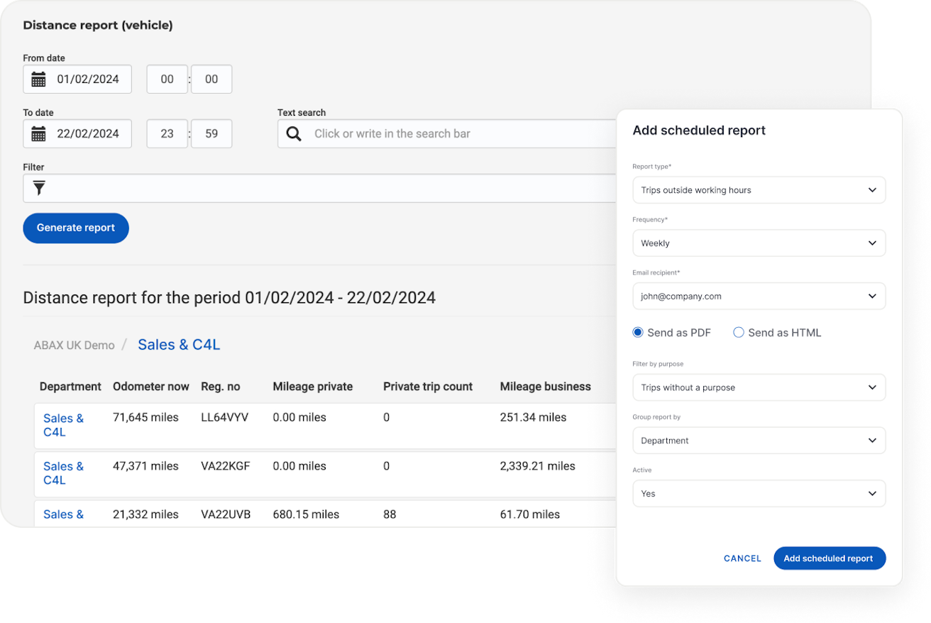Open the Active dropdown showing Yes
931x623 pixels.
pyautogui.click(x=759, y=493)
